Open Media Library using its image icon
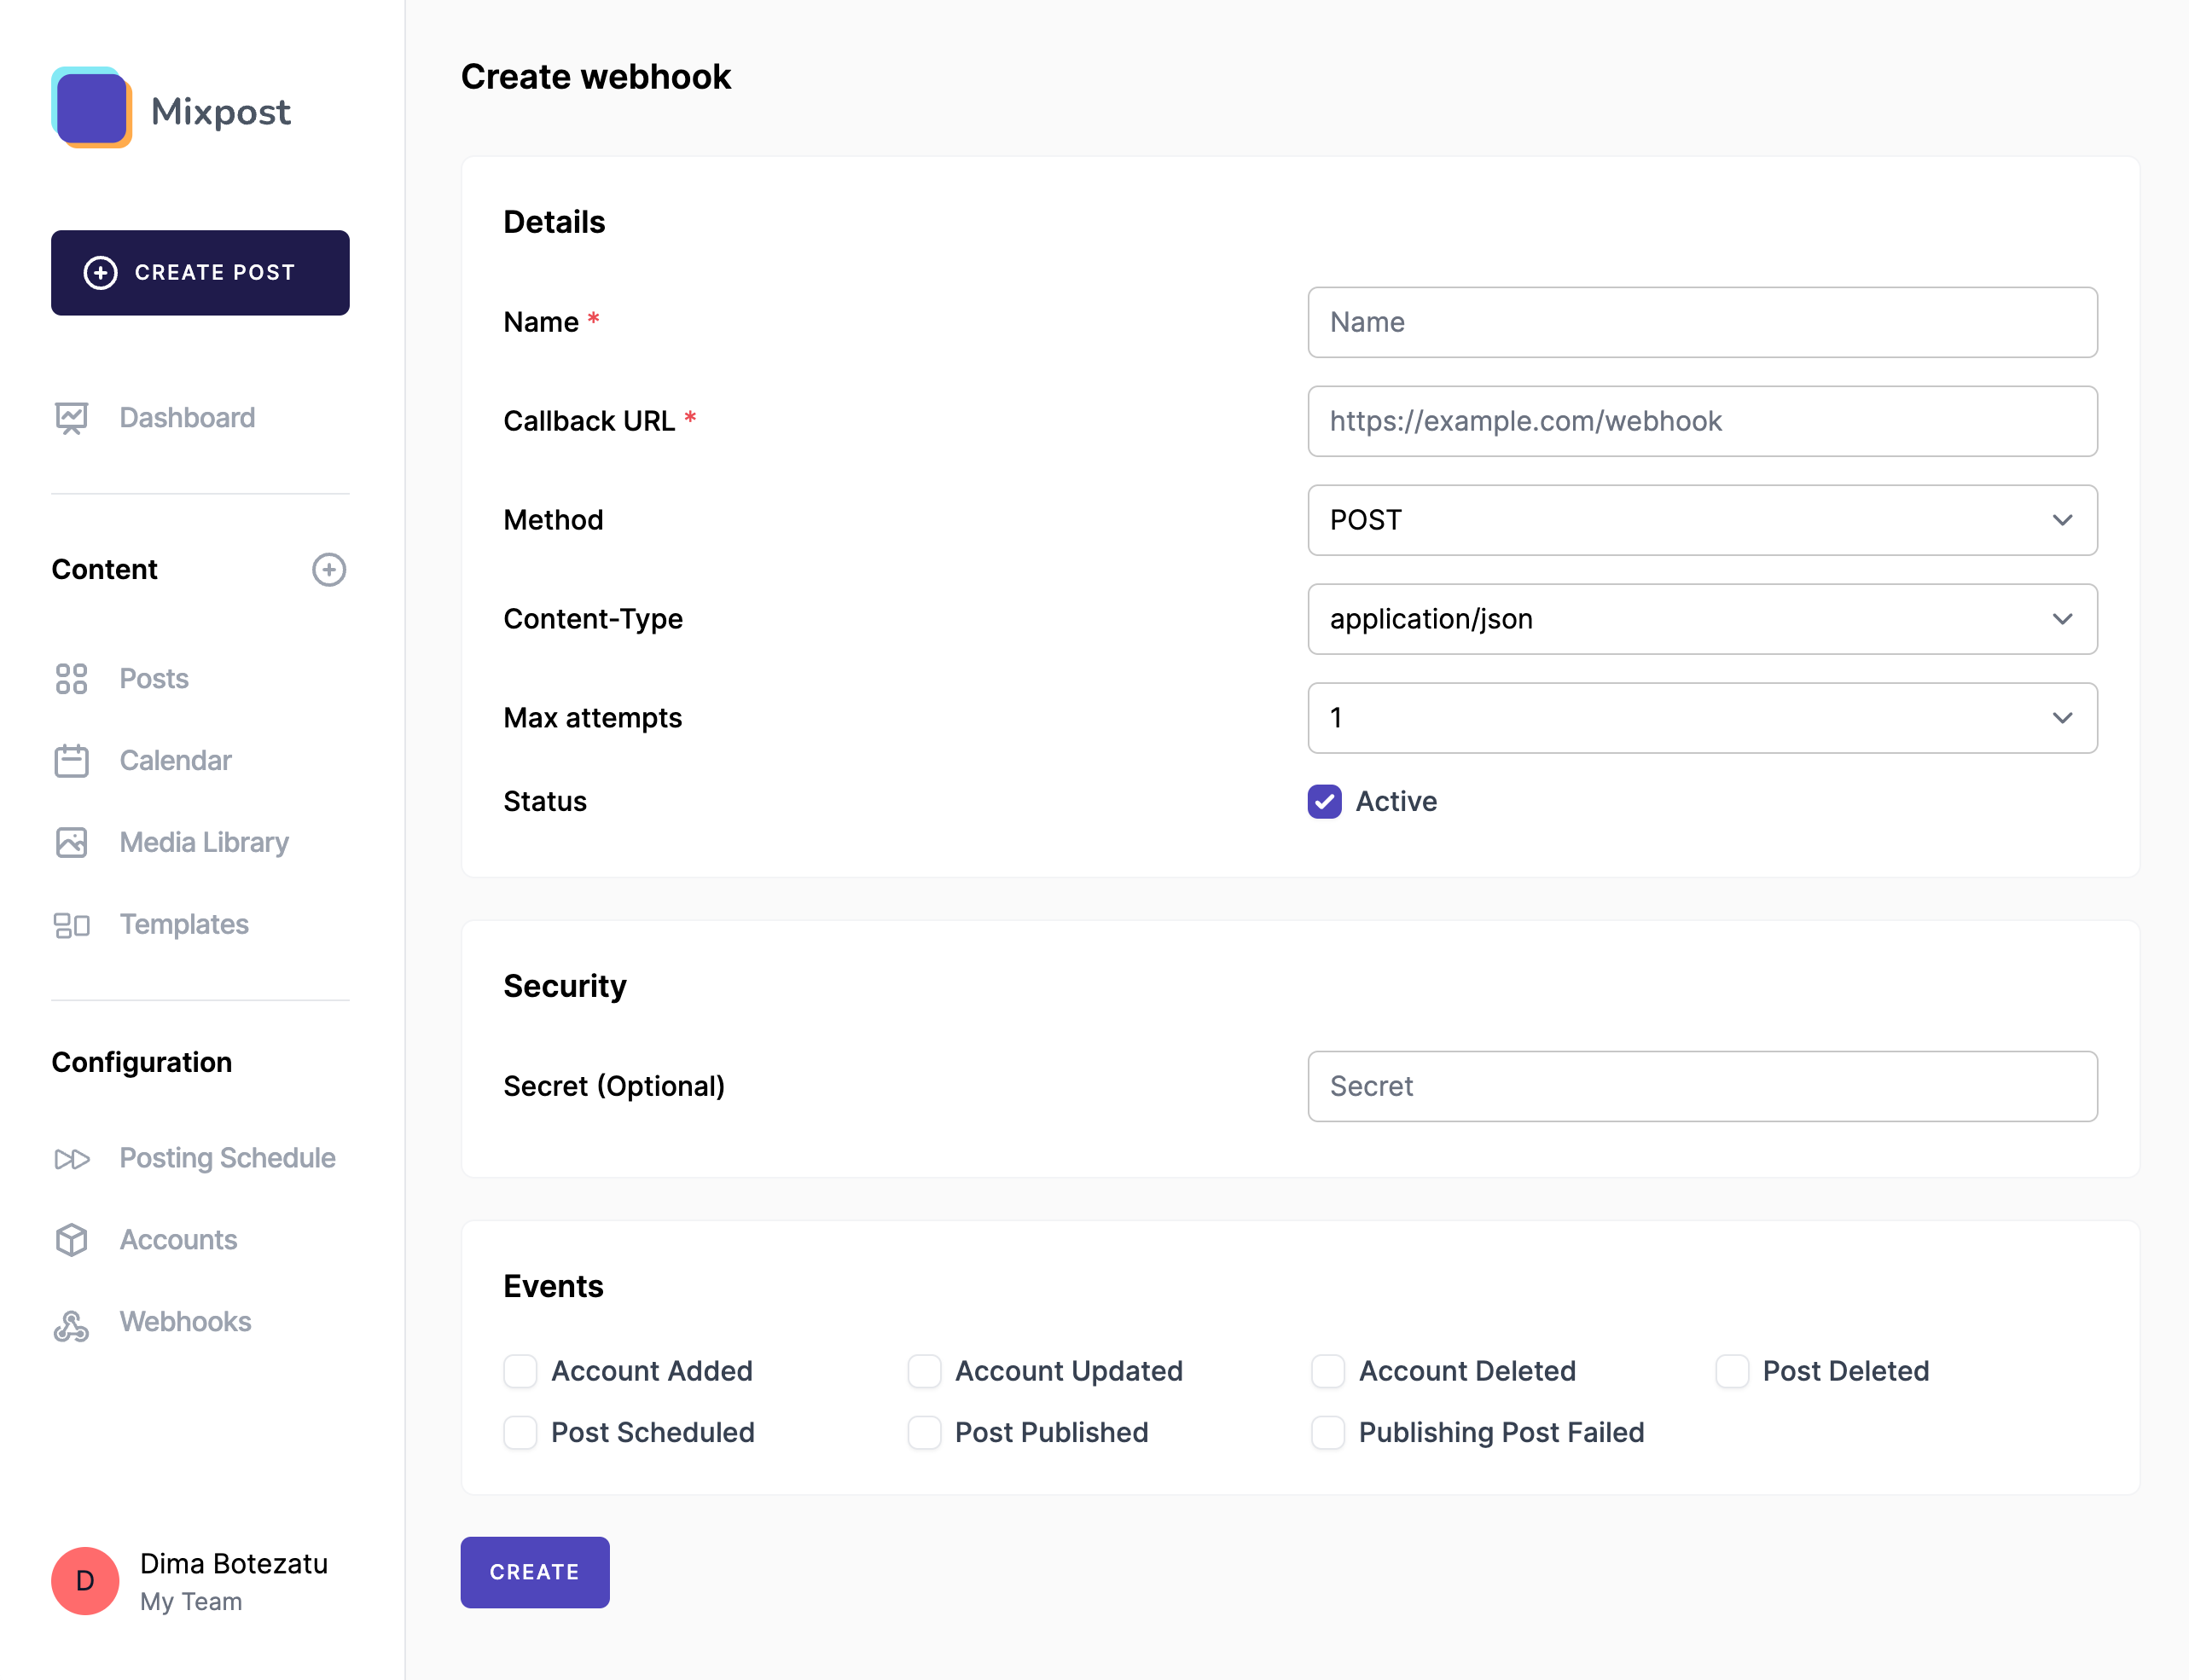This screenshot has height=1680, width=2189. [70, 843]
